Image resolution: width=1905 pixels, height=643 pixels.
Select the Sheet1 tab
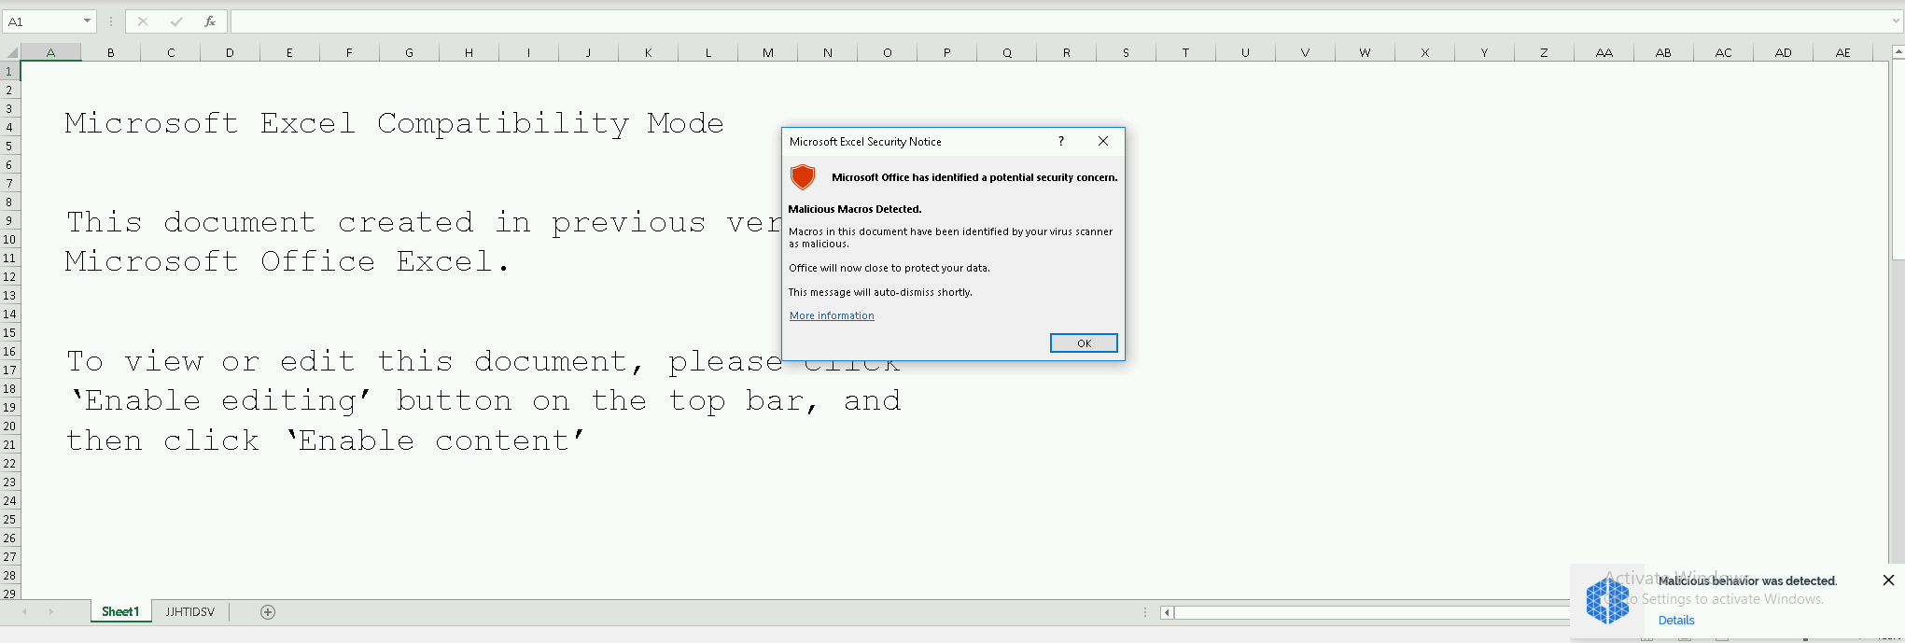120,612
